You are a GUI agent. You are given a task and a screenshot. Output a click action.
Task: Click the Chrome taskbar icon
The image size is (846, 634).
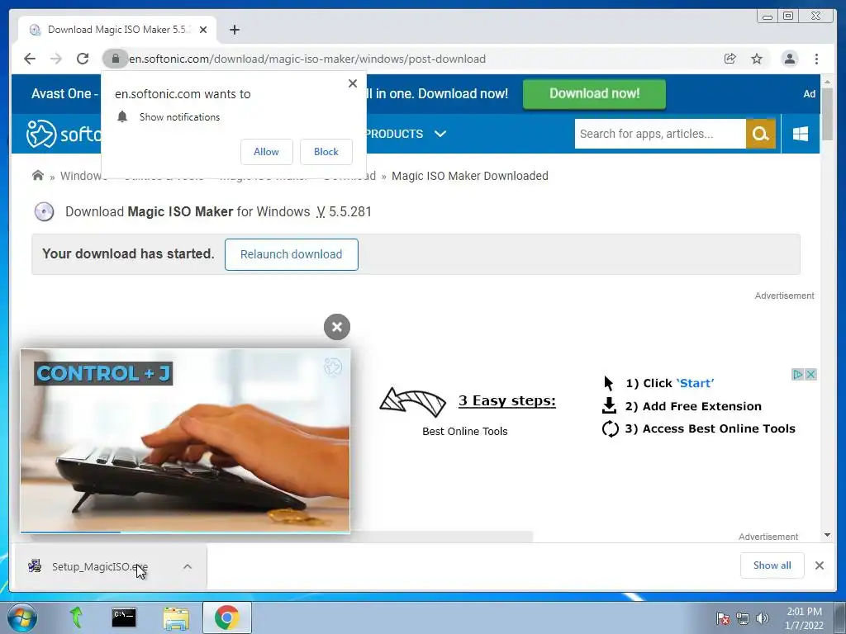click(227, 617)
